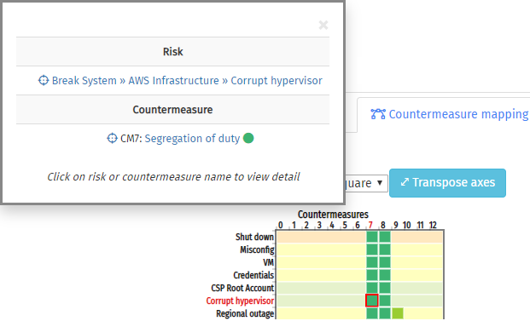Open the AWS Infrastructure risk link
This screenshot has width=530, height=321.
coord(174,81)
